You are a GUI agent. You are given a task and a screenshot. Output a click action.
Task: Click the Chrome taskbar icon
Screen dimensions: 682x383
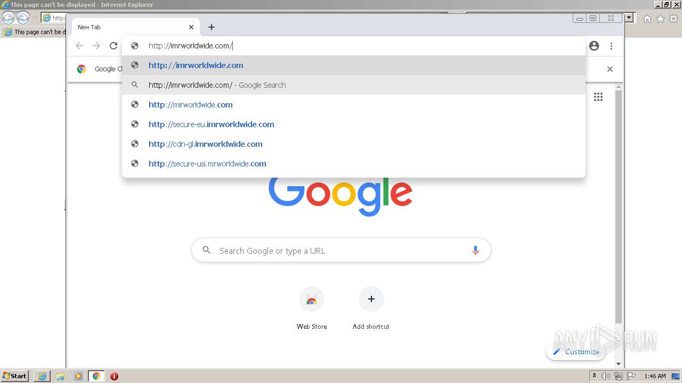pyautogui.click(x=96, y=376)
